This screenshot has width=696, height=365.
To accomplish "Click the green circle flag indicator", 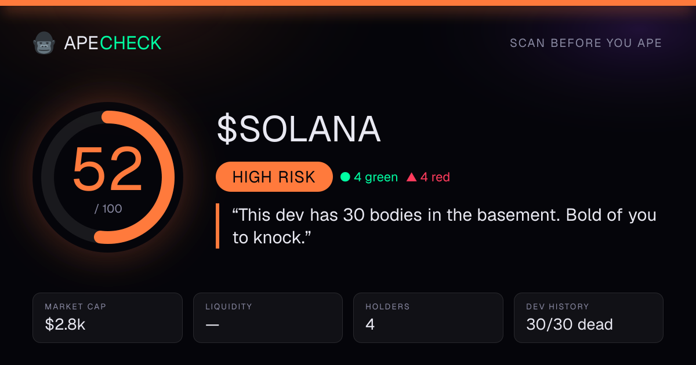I will [345, 177].
